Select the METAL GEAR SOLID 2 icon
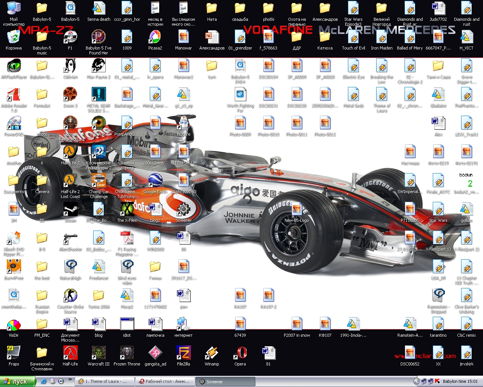The image size is (483, 387). pos(98,100)
